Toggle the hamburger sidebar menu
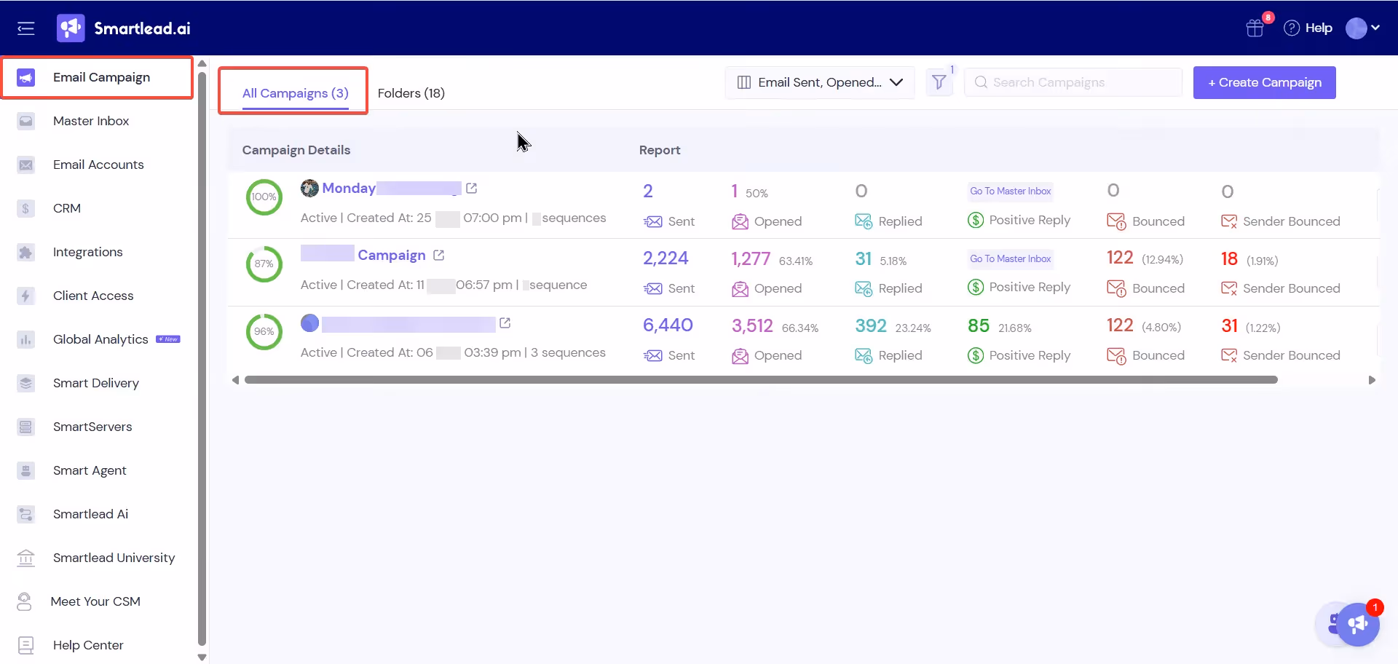The height and width of the screenshot is (664, 1398). click(x=26, y=28)
